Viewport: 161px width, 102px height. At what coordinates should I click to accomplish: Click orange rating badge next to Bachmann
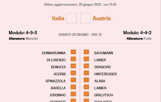point(86,52)
